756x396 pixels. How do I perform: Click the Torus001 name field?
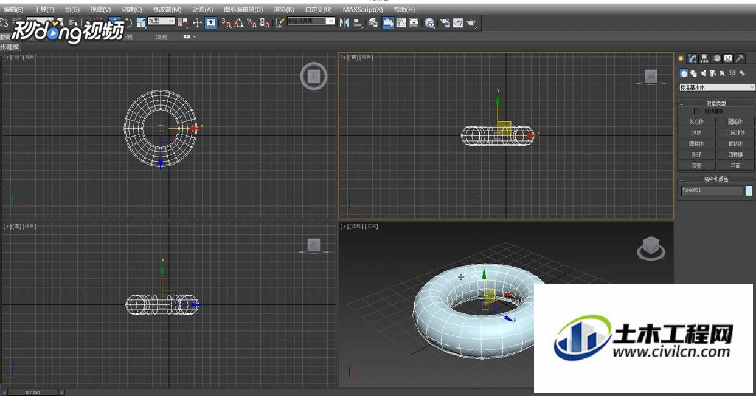tap(712, 191)
